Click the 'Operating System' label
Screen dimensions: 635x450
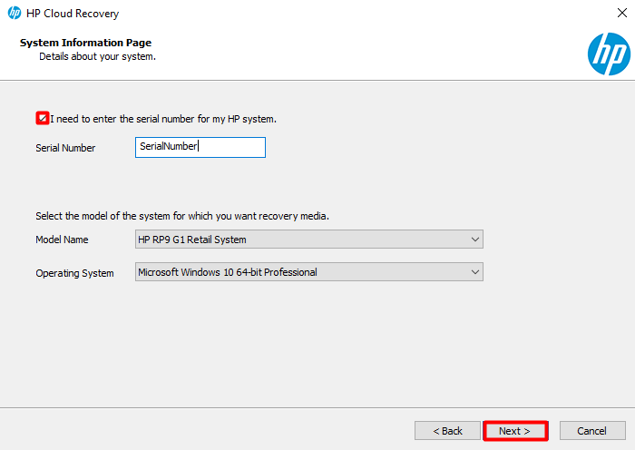(74, 273)
